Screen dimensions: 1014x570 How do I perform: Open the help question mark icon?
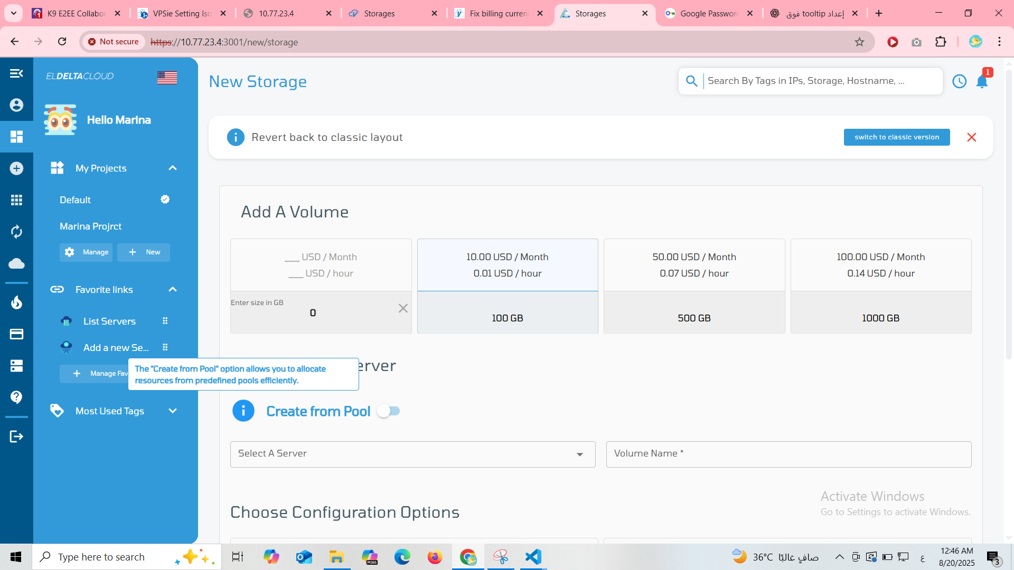[x=16, y=397]
